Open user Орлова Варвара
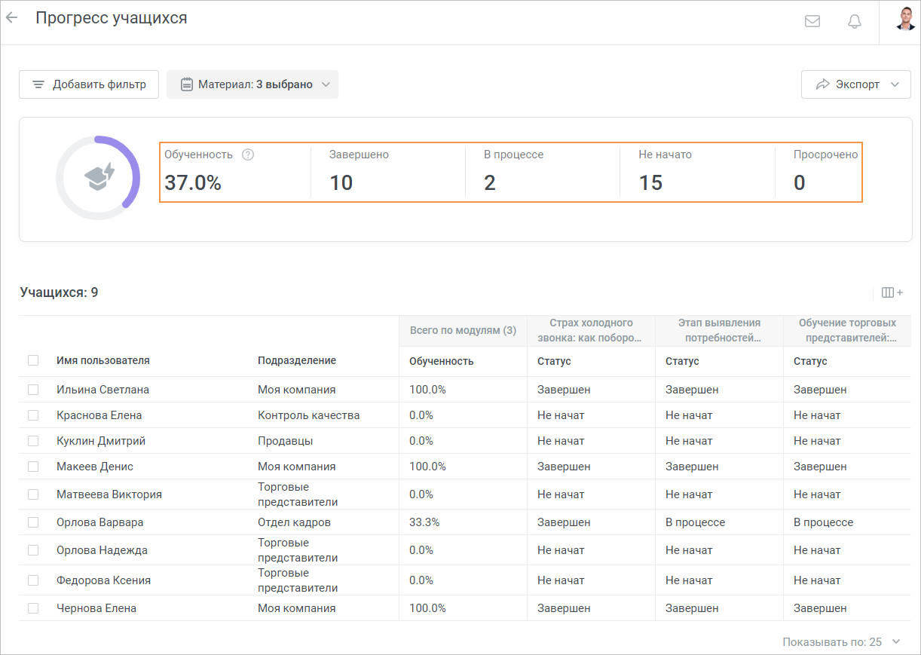Viewport: 921px width, 655px height. pyautogui.click(x=99, y=522)
